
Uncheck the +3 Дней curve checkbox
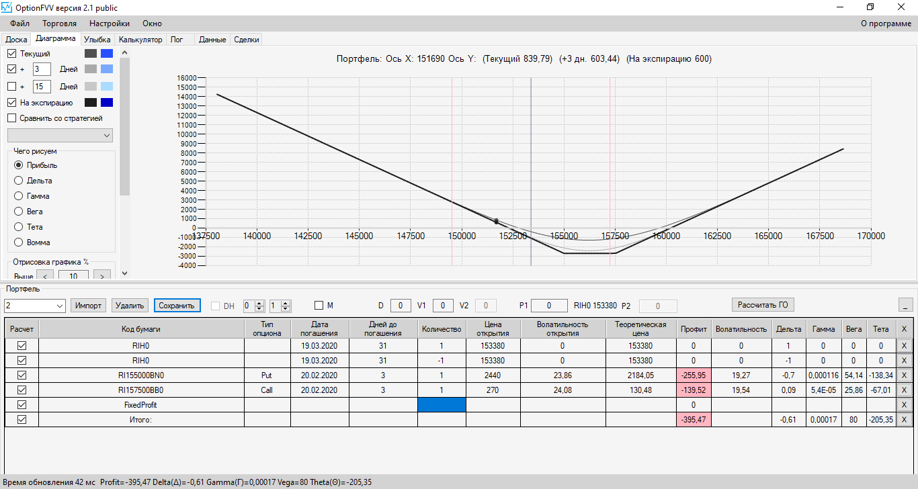tap(11, 69)
